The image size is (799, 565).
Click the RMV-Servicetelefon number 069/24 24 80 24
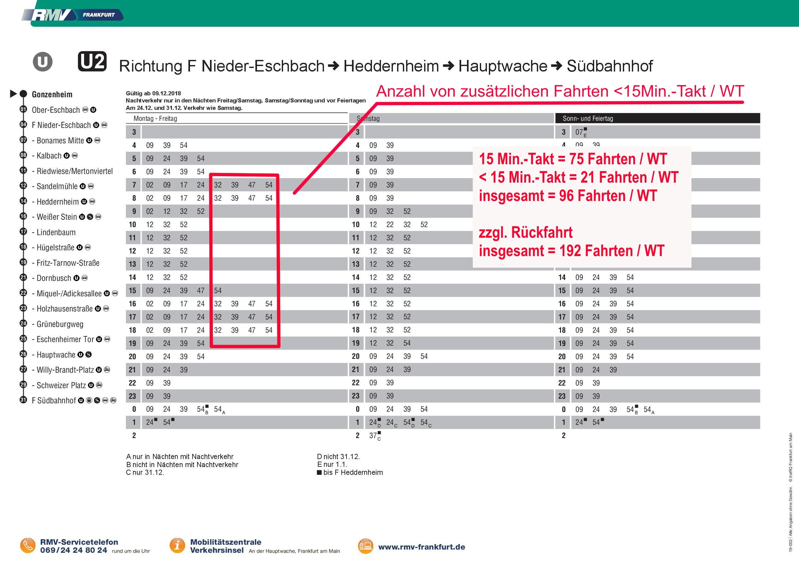pyautogui.click(x=73, y=551)
